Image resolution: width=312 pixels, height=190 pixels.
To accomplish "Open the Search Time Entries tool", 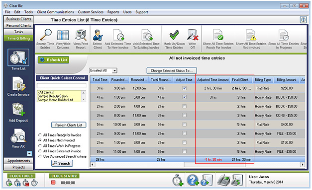I will 45,39.
